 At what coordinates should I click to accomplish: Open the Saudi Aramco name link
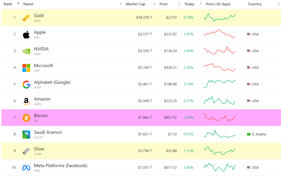[48, 132]
